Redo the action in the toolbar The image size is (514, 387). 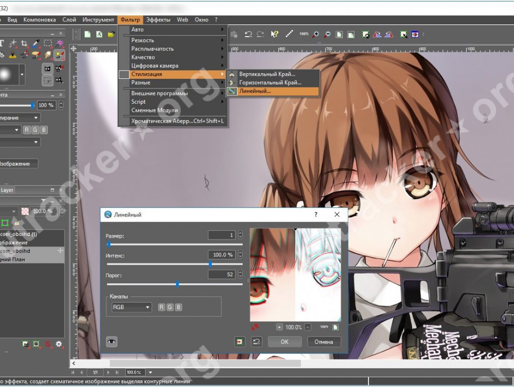260,34
